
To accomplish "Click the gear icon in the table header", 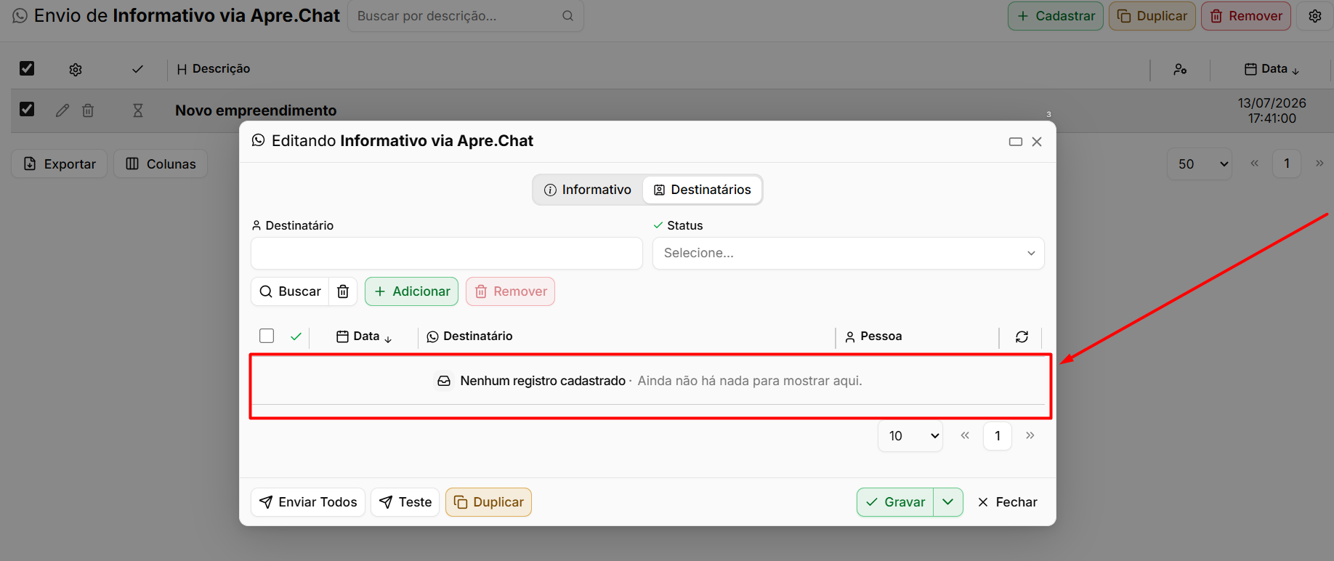I will click(76, 69).
